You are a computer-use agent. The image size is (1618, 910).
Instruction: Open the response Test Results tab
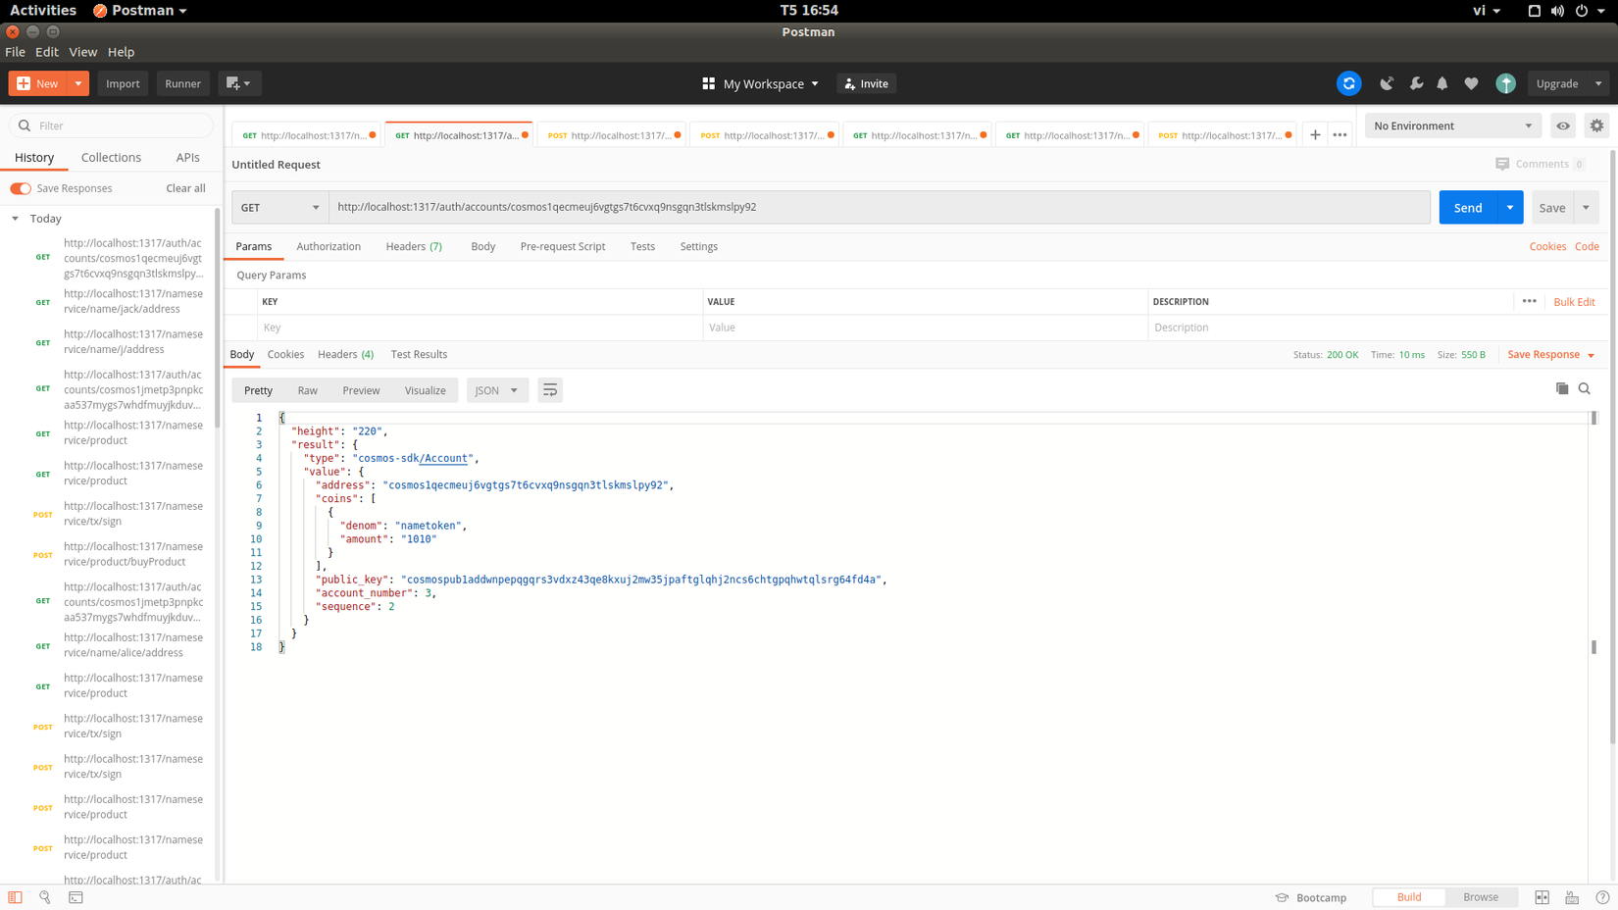[419, 354]
